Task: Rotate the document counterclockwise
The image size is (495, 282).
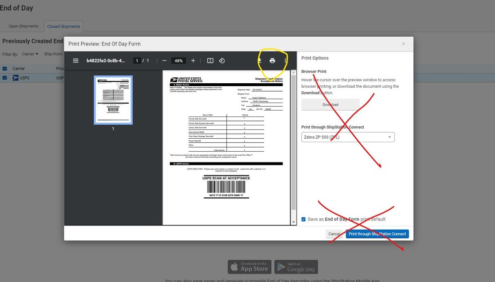Action: pyautogui.click(x=222, y=60)
